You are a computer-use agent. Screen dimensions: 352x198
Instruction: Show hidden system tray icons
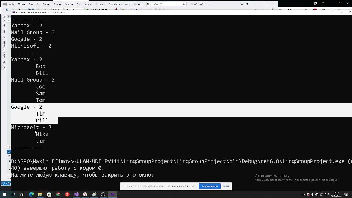304,194
